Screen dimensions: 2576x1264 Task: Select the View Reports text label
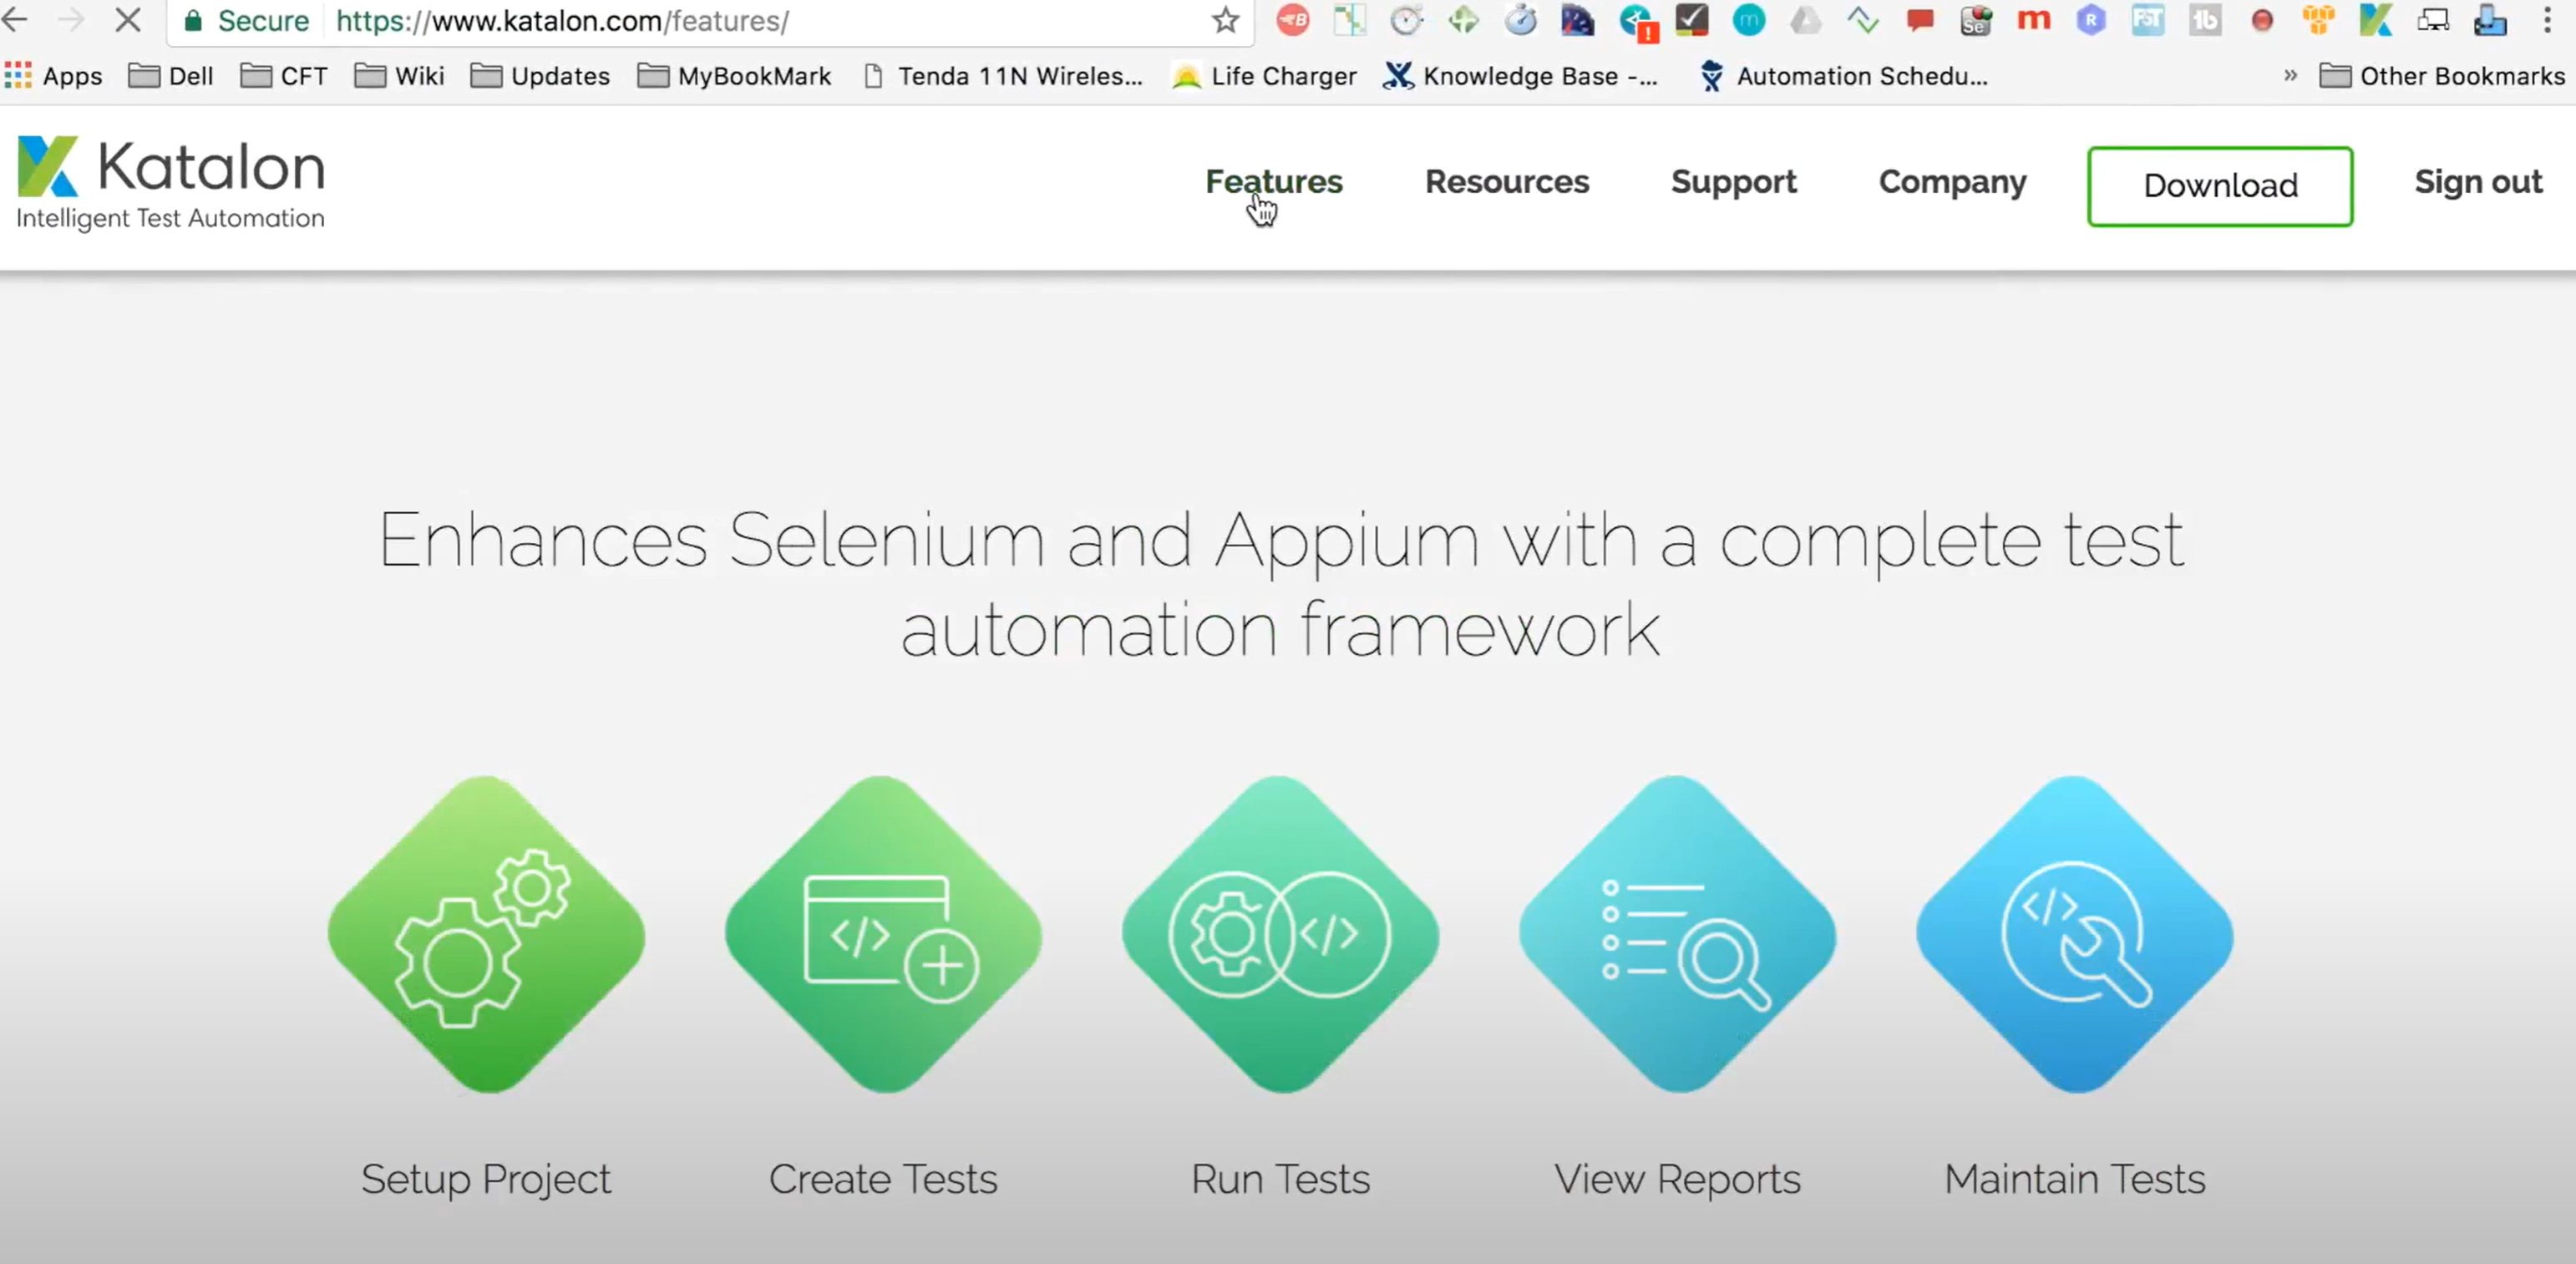1677,1180
